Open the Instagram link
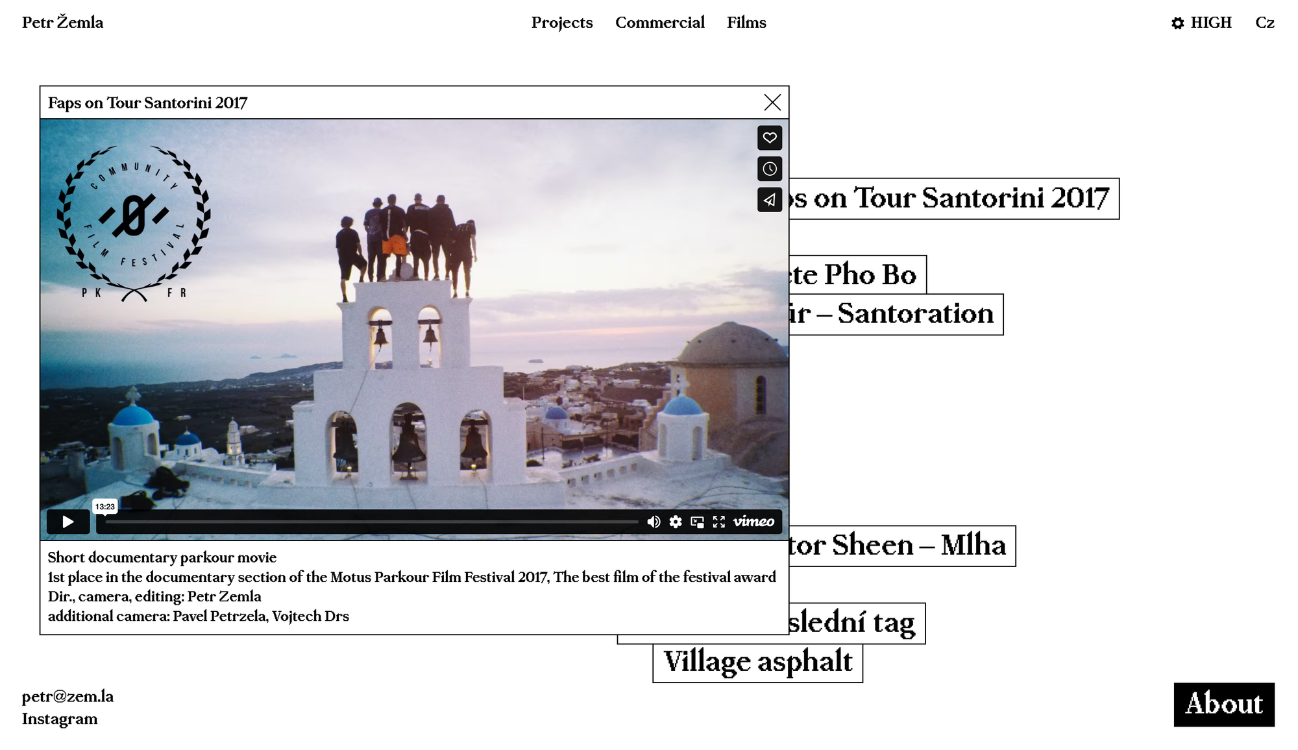 coord(60,719)
